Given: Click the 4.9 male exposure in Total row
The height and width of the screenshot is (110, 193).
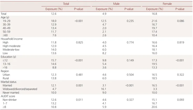Looking at the screenshot, I should (104, 14).
